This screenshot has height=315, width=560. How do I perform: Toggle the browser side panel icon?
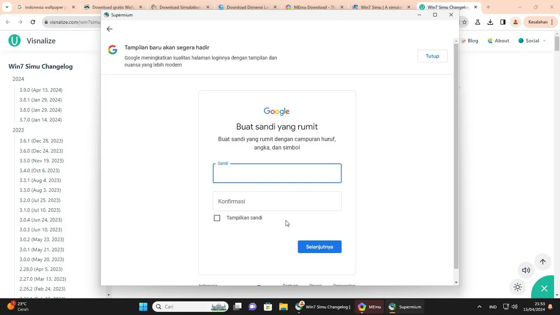point(503,22)
